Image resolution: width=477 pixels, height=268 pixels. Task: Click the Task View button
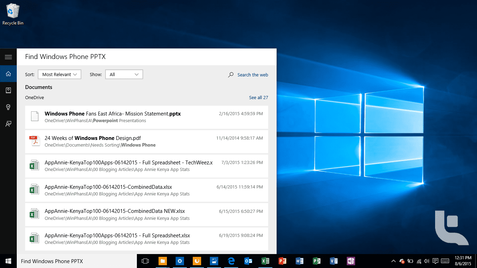(x=145, y=261)
